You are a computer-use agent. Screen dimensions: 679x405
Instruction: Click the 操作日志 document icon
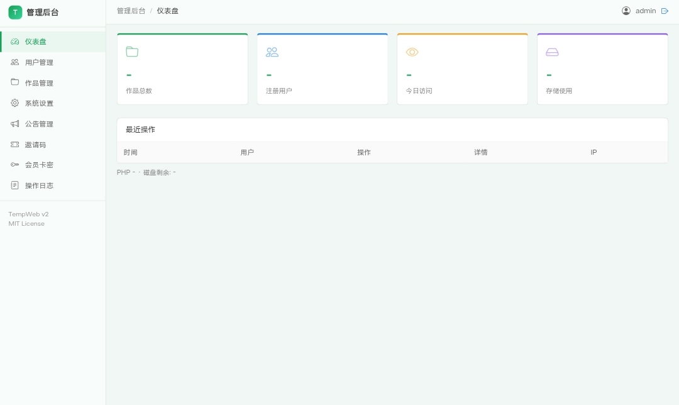tap(14, 186)
